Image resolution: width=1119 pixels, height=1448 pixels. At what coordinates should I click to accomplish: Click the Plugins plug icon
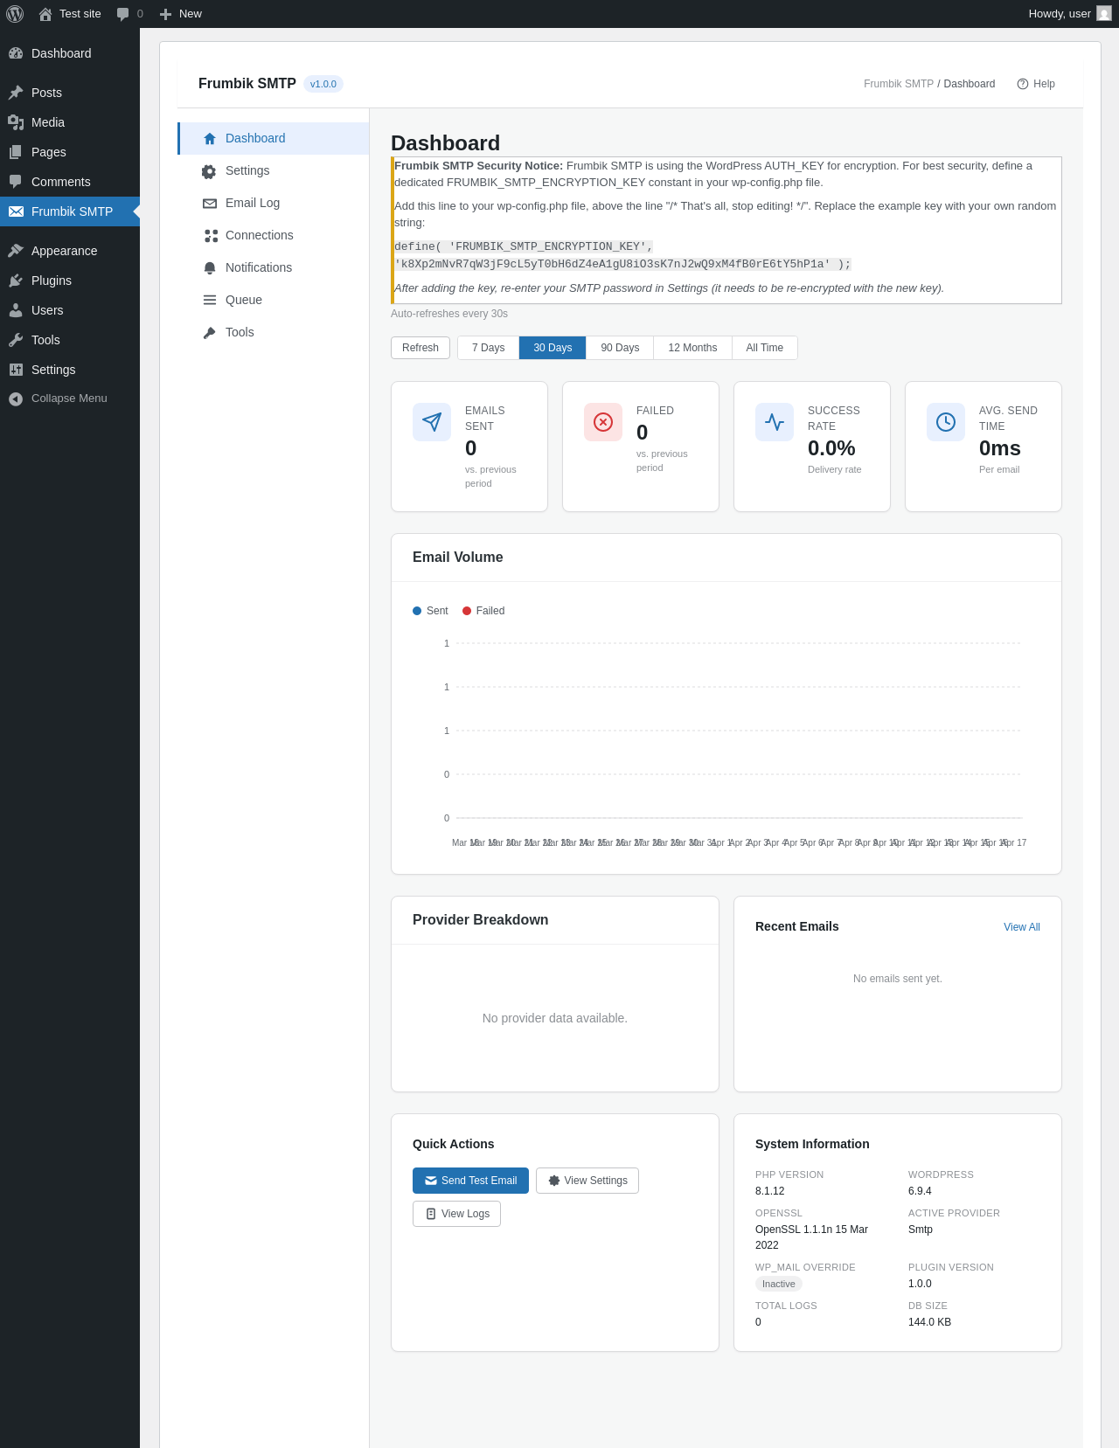[16, 281]
